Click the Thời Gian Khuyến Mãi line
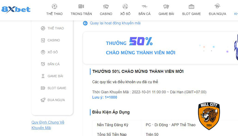This screenshot has width=238, height=136. pos(149,92)
